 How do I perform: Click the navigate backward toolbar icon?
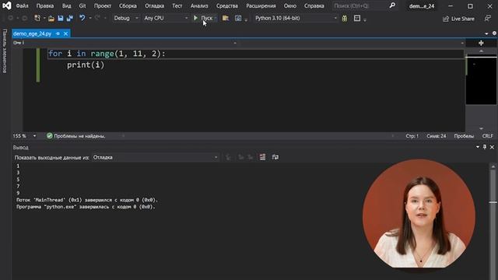pyautogui.click(x=10, y=18)
